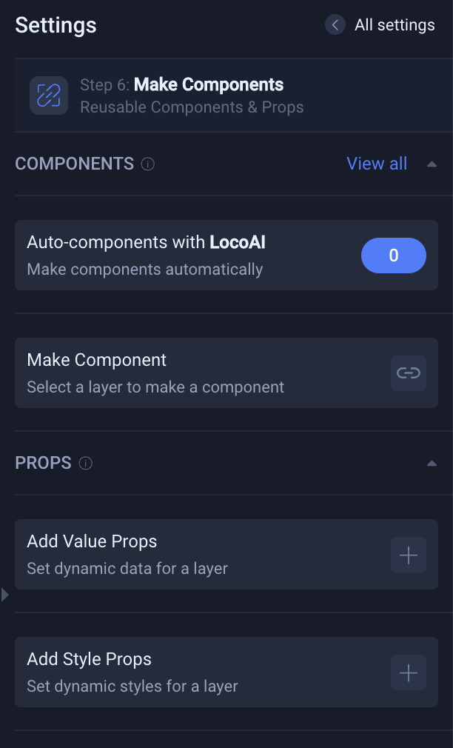
Task: Open the PROPS info tooltip icon
Action: pos(85,463)
